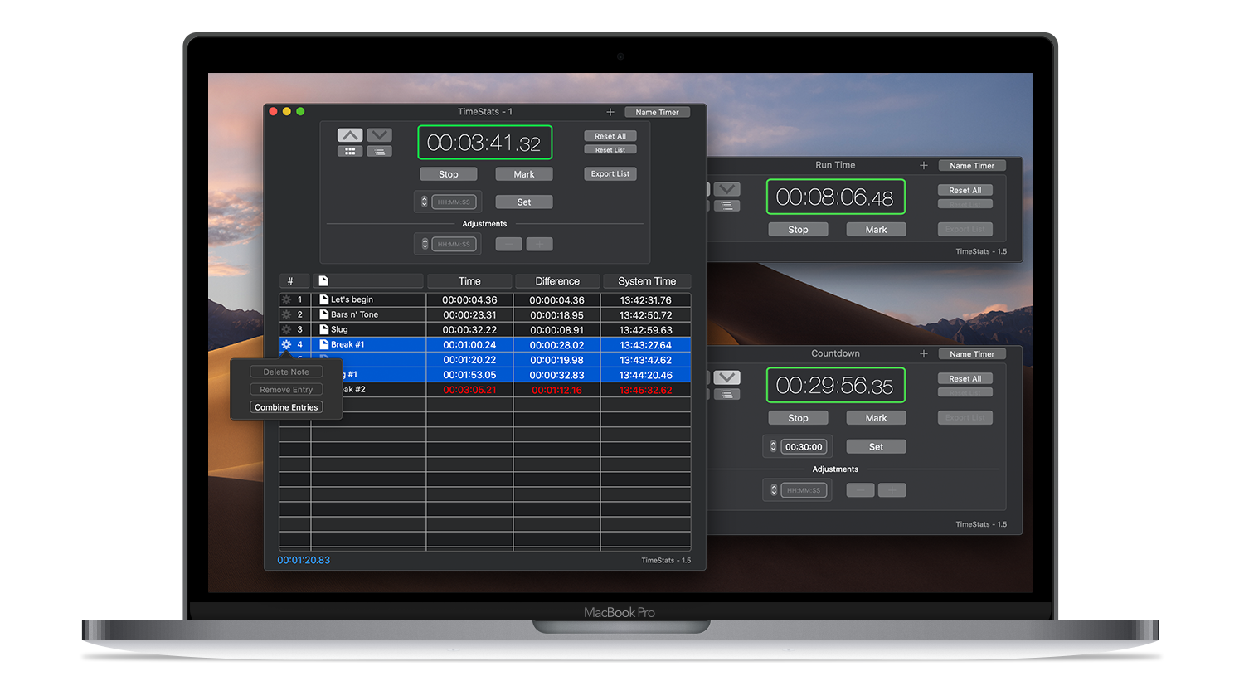Click the grid view icon in TimeStats - 1
Viewport: 1244px width, 676px height.
pos(350,151)
